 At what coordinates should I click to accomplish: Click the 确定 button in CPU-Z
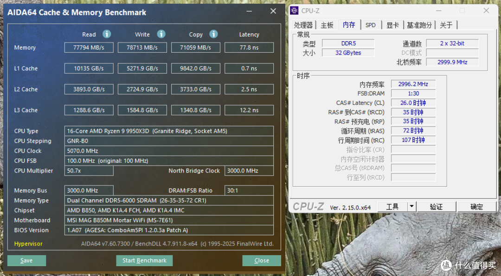(x=477, y=207)
